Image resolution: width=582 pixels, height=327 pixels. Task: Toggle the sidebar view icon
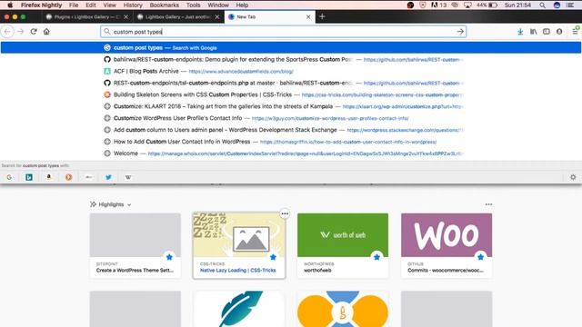click(x=547, y=32)
